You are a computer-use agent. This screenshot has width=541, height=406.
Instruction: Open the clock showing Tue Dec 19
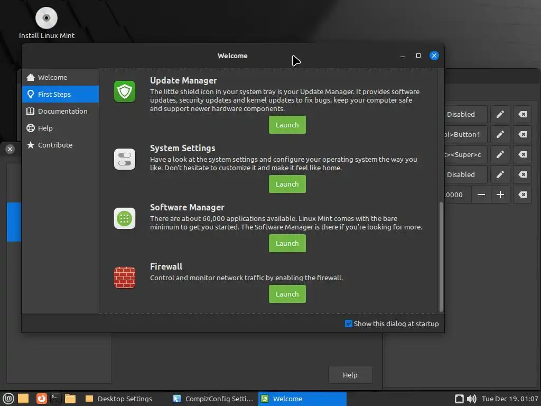[510, 399]
